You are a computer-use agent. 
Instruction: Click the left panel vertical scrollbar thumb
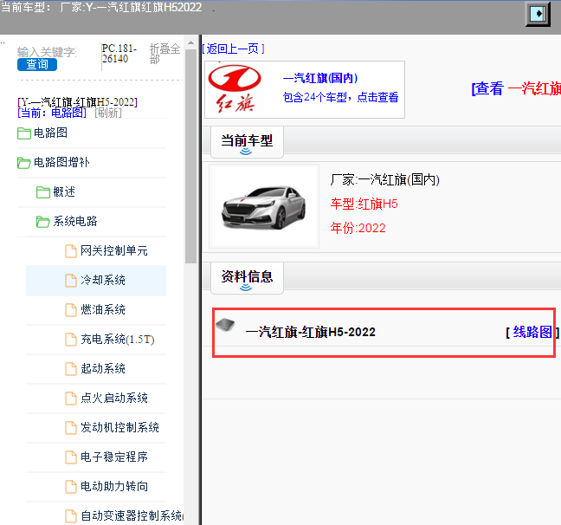[190, 157]
